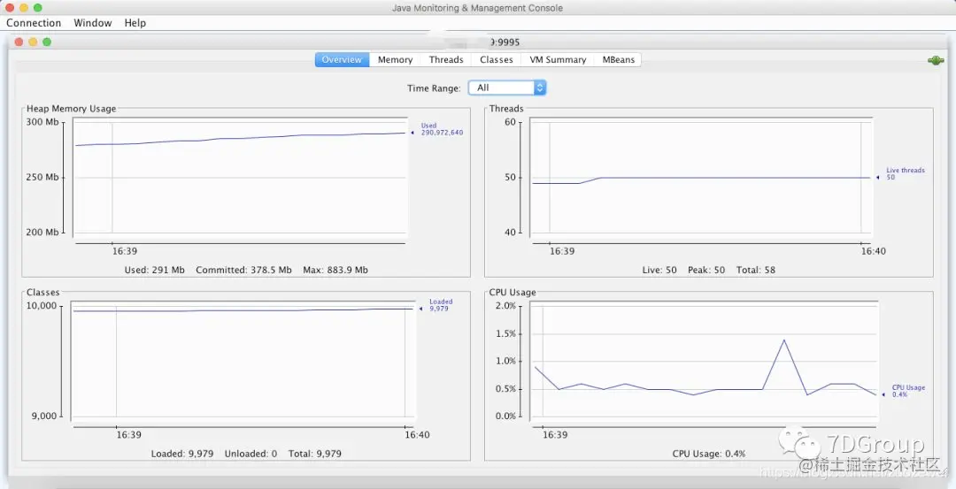
Task: Open the Time Range dropdown
Action: click(507, 88)
